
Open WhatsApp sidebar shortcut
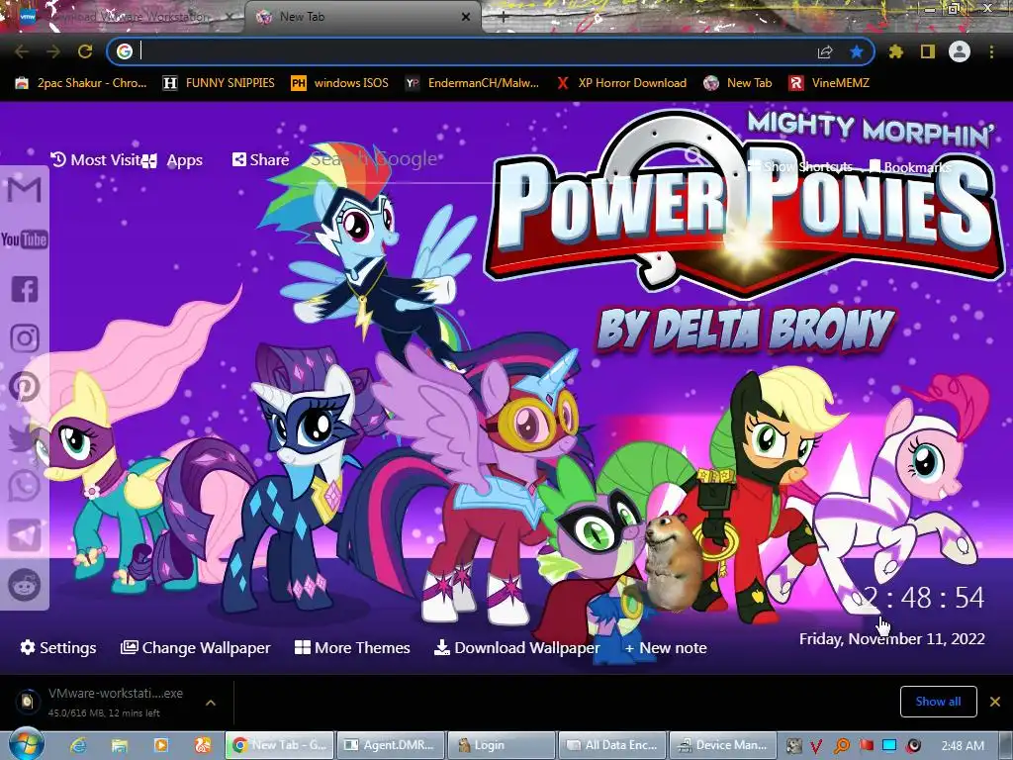pyautogui.click(x=25, y=486)
